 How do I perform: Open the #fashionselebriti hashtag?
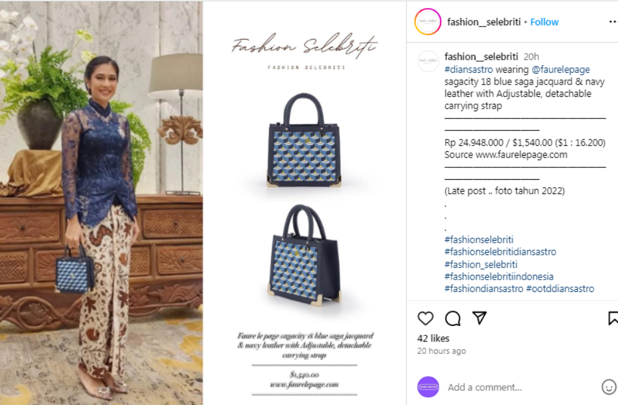click(479, 240)
